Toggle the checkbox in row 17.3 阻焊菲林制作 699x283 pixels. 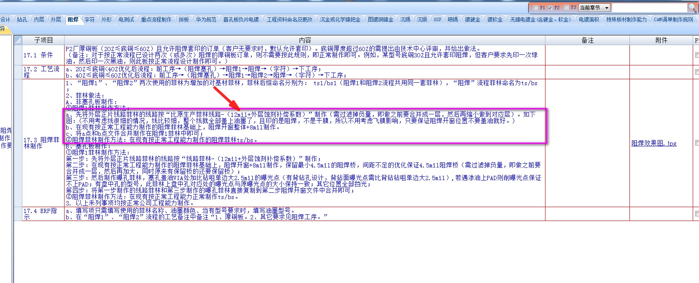coord(697,143)
